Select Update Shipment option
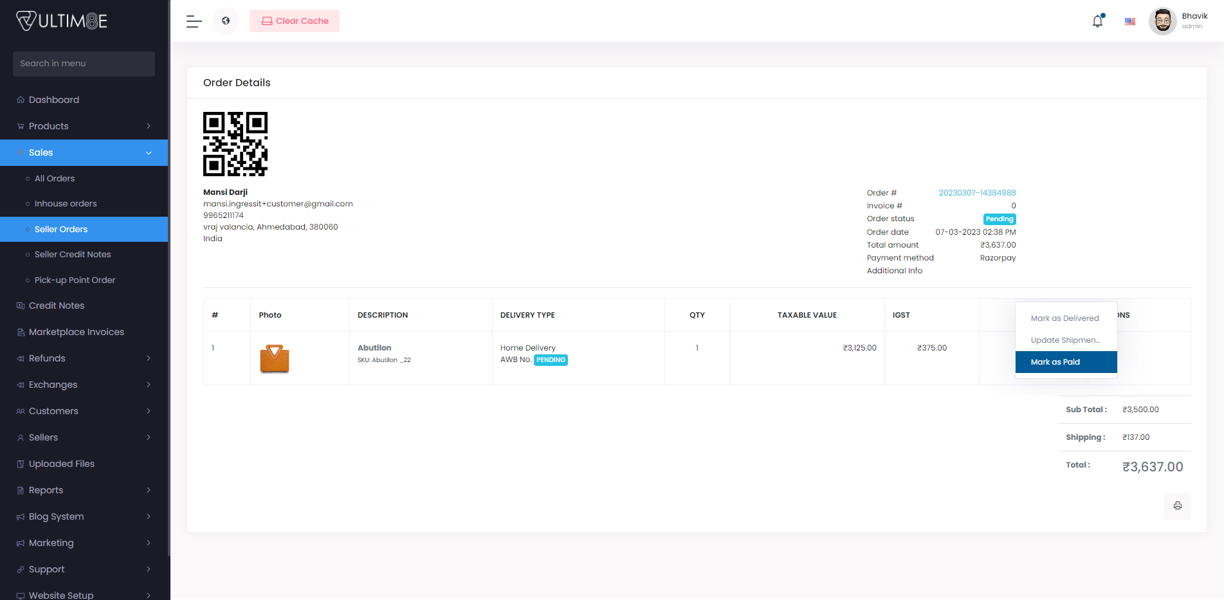The image size is (1224, 600). pos(1065,340)
